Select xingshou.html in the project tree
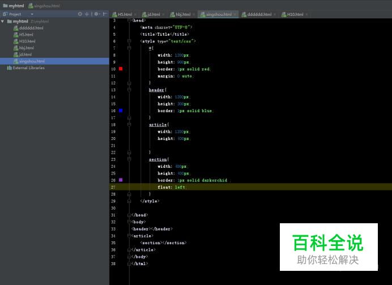Image resolution: width=392 pixels, height=285 pixels. tap(29, 61)
